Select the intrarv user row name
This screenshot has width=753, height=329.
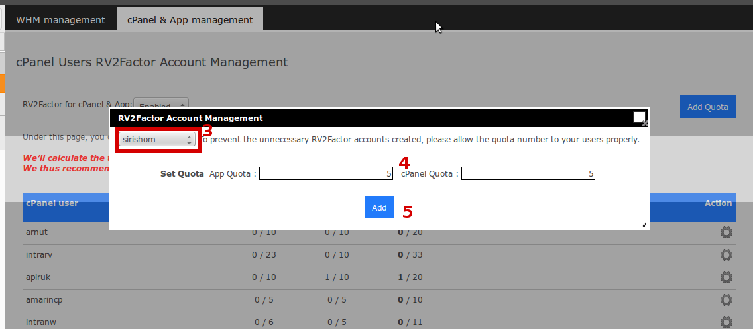click(39, 254)
